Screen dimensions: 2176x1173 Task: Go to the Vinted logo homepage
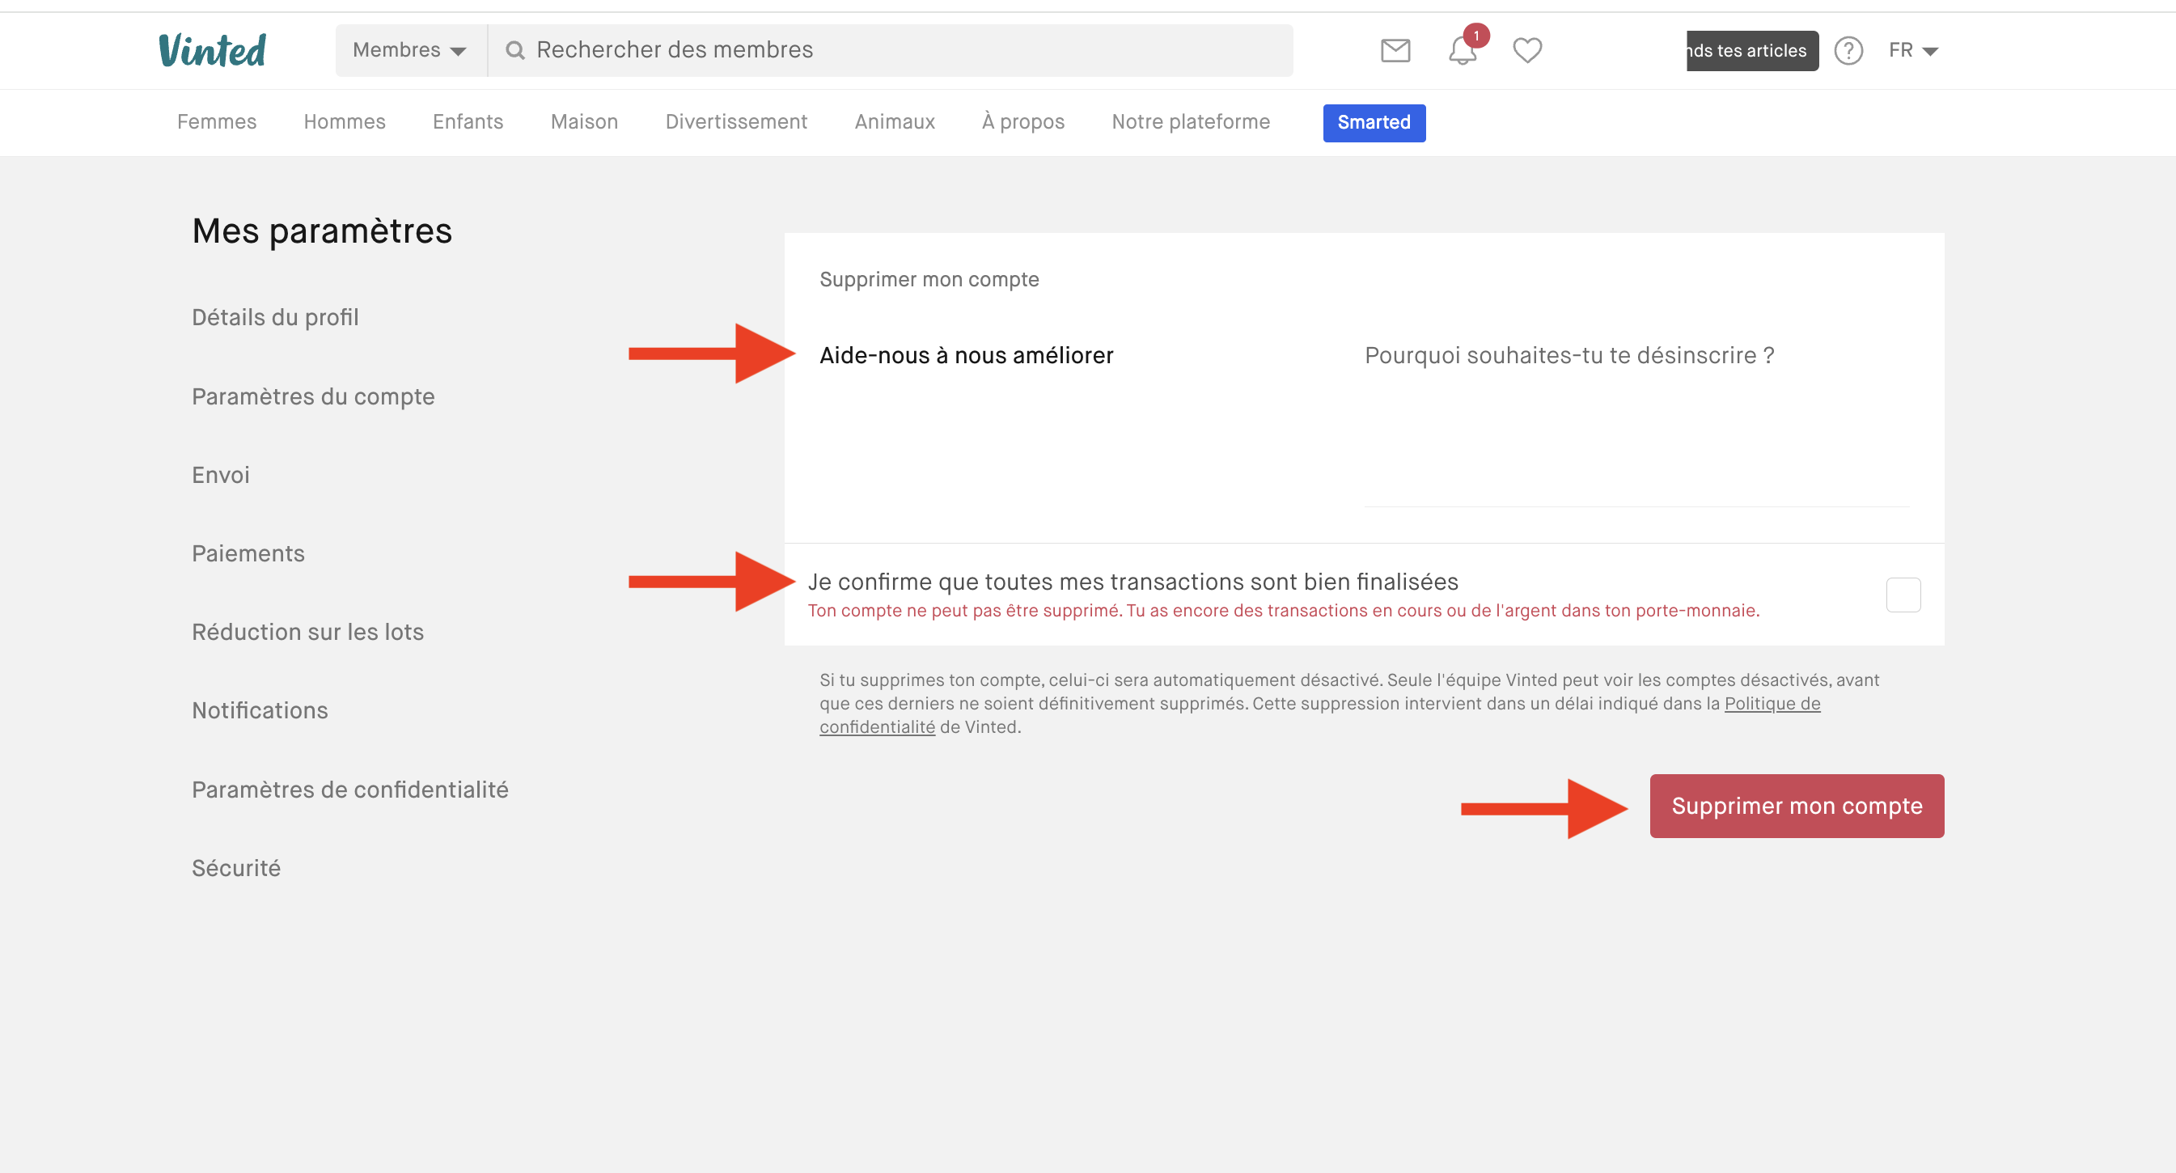pos(212,51)
